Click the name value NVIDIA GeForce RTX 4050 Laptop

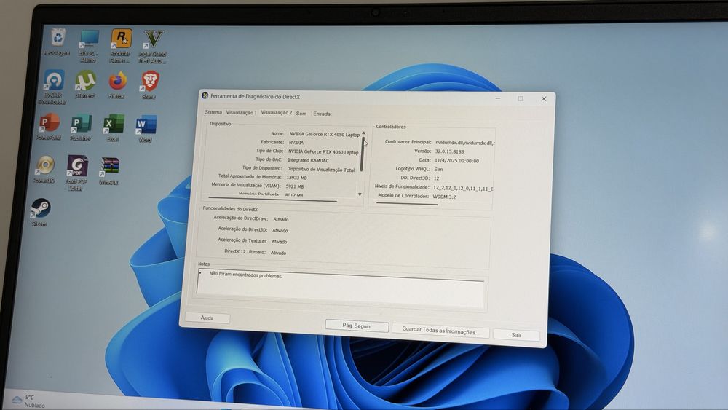pos(325,134)
